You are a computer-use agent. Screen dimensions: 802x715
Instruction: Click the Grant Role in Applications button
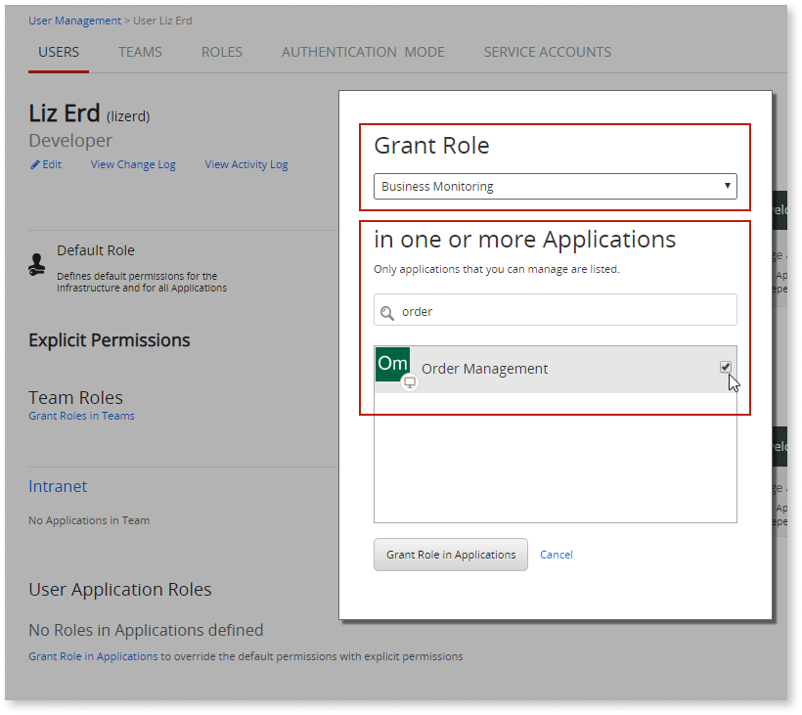pos(450,554)
